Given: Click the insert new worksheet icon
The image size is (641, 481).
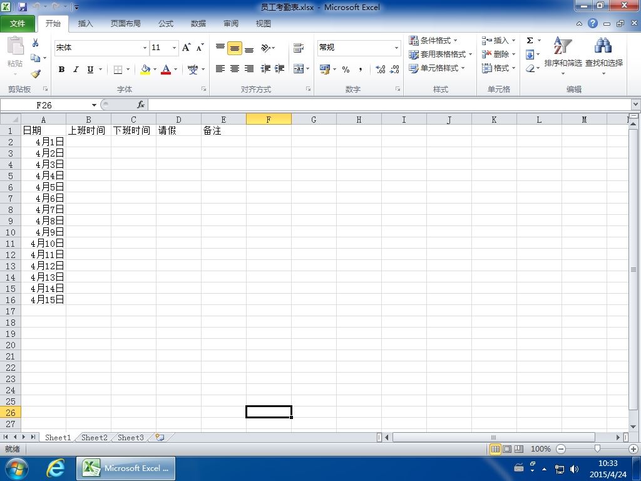Looking at the screenshot, I should 160,437.
